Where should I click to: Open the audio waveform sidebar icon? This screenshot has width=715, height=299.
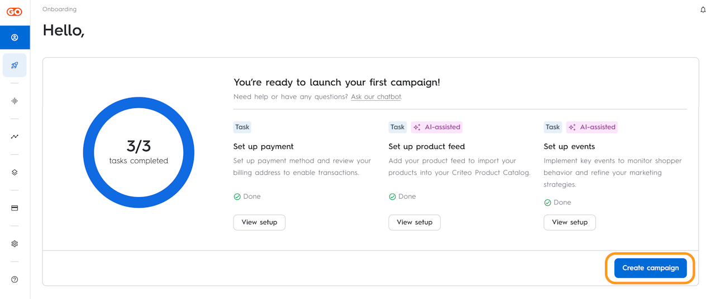pyautogui.click(x=15, y=101)
